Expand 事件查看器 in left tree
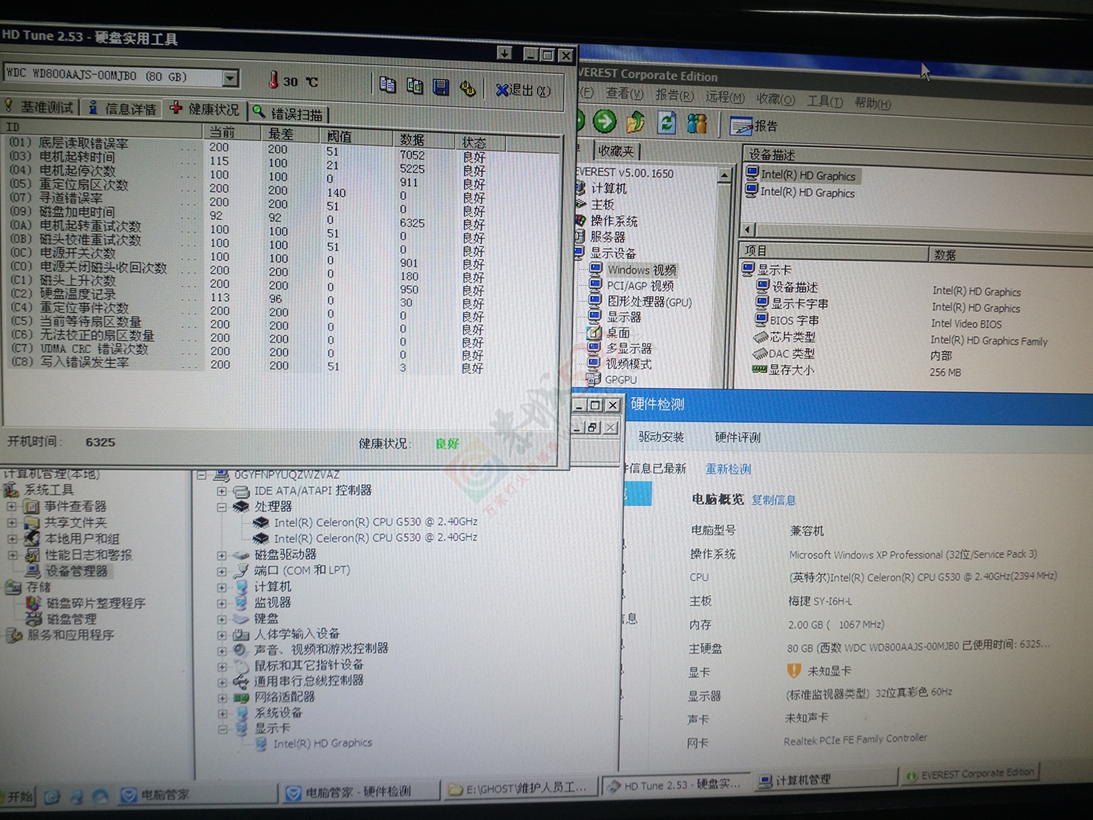This screenshot has width=1093, height=820. point(11,506)
